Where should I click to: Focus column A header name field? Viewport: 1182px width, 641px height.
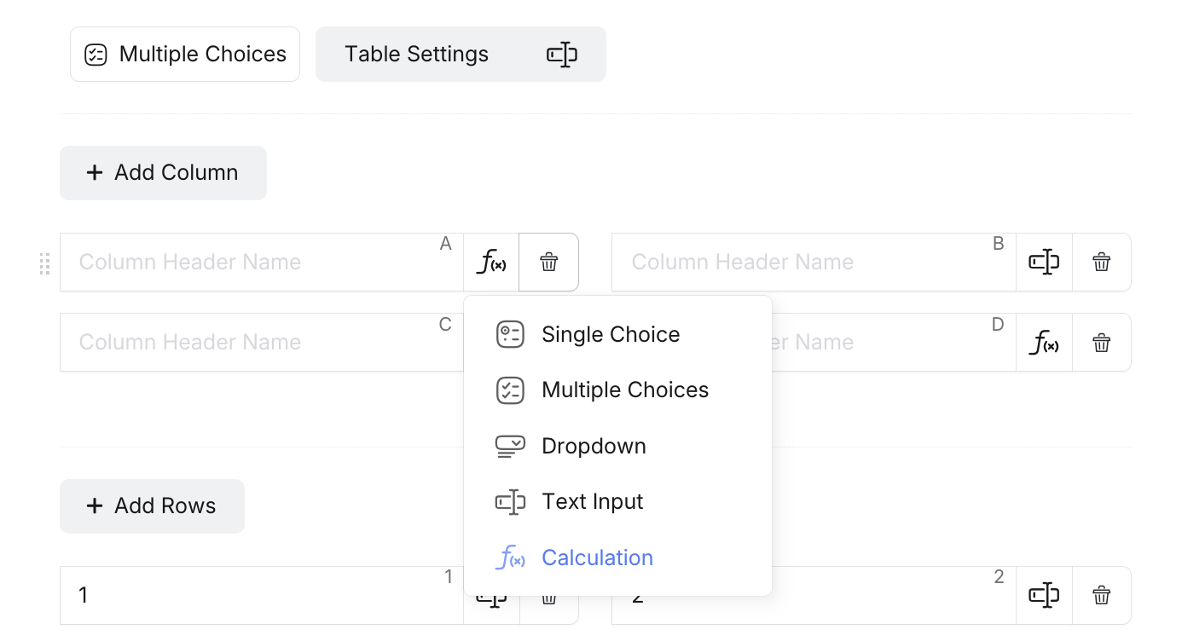coord(256,263)
